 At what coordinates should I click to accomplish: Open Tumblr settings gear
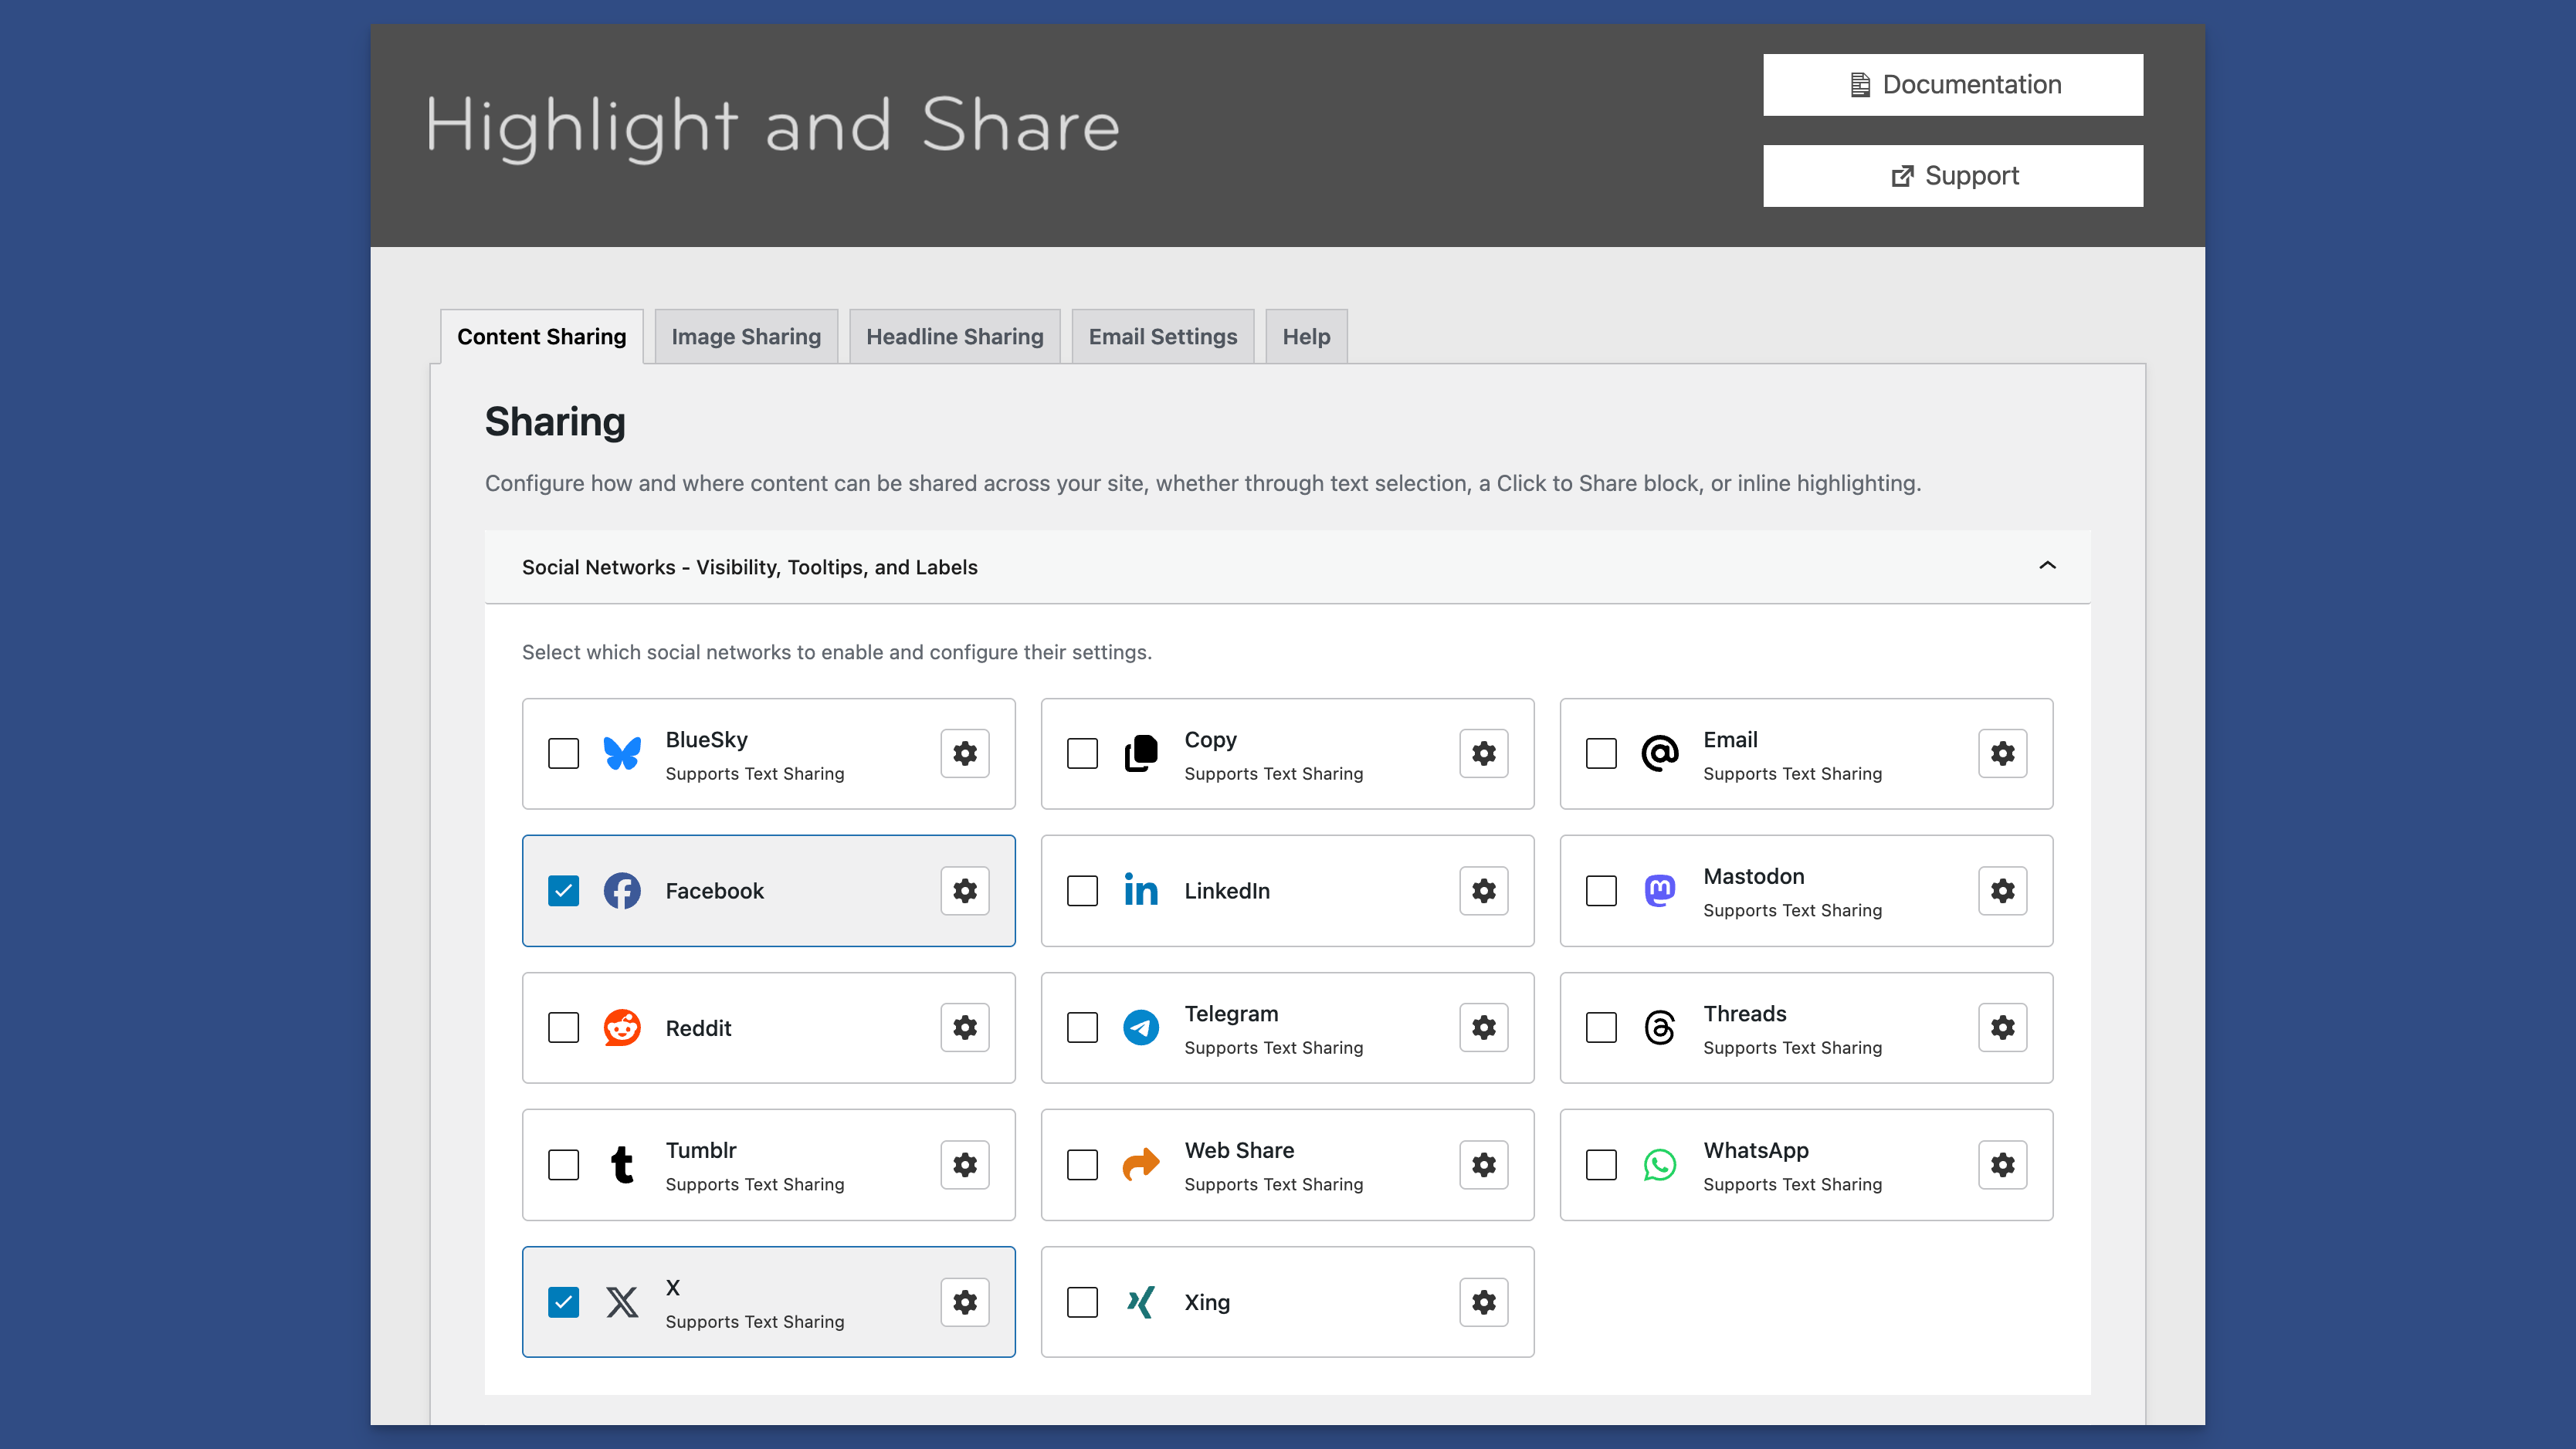[x=964, y=1164]
